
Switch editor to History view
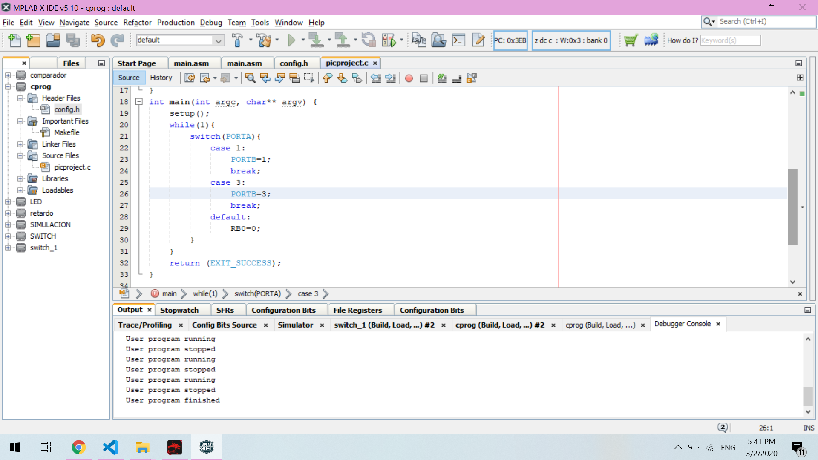point(161,78)
